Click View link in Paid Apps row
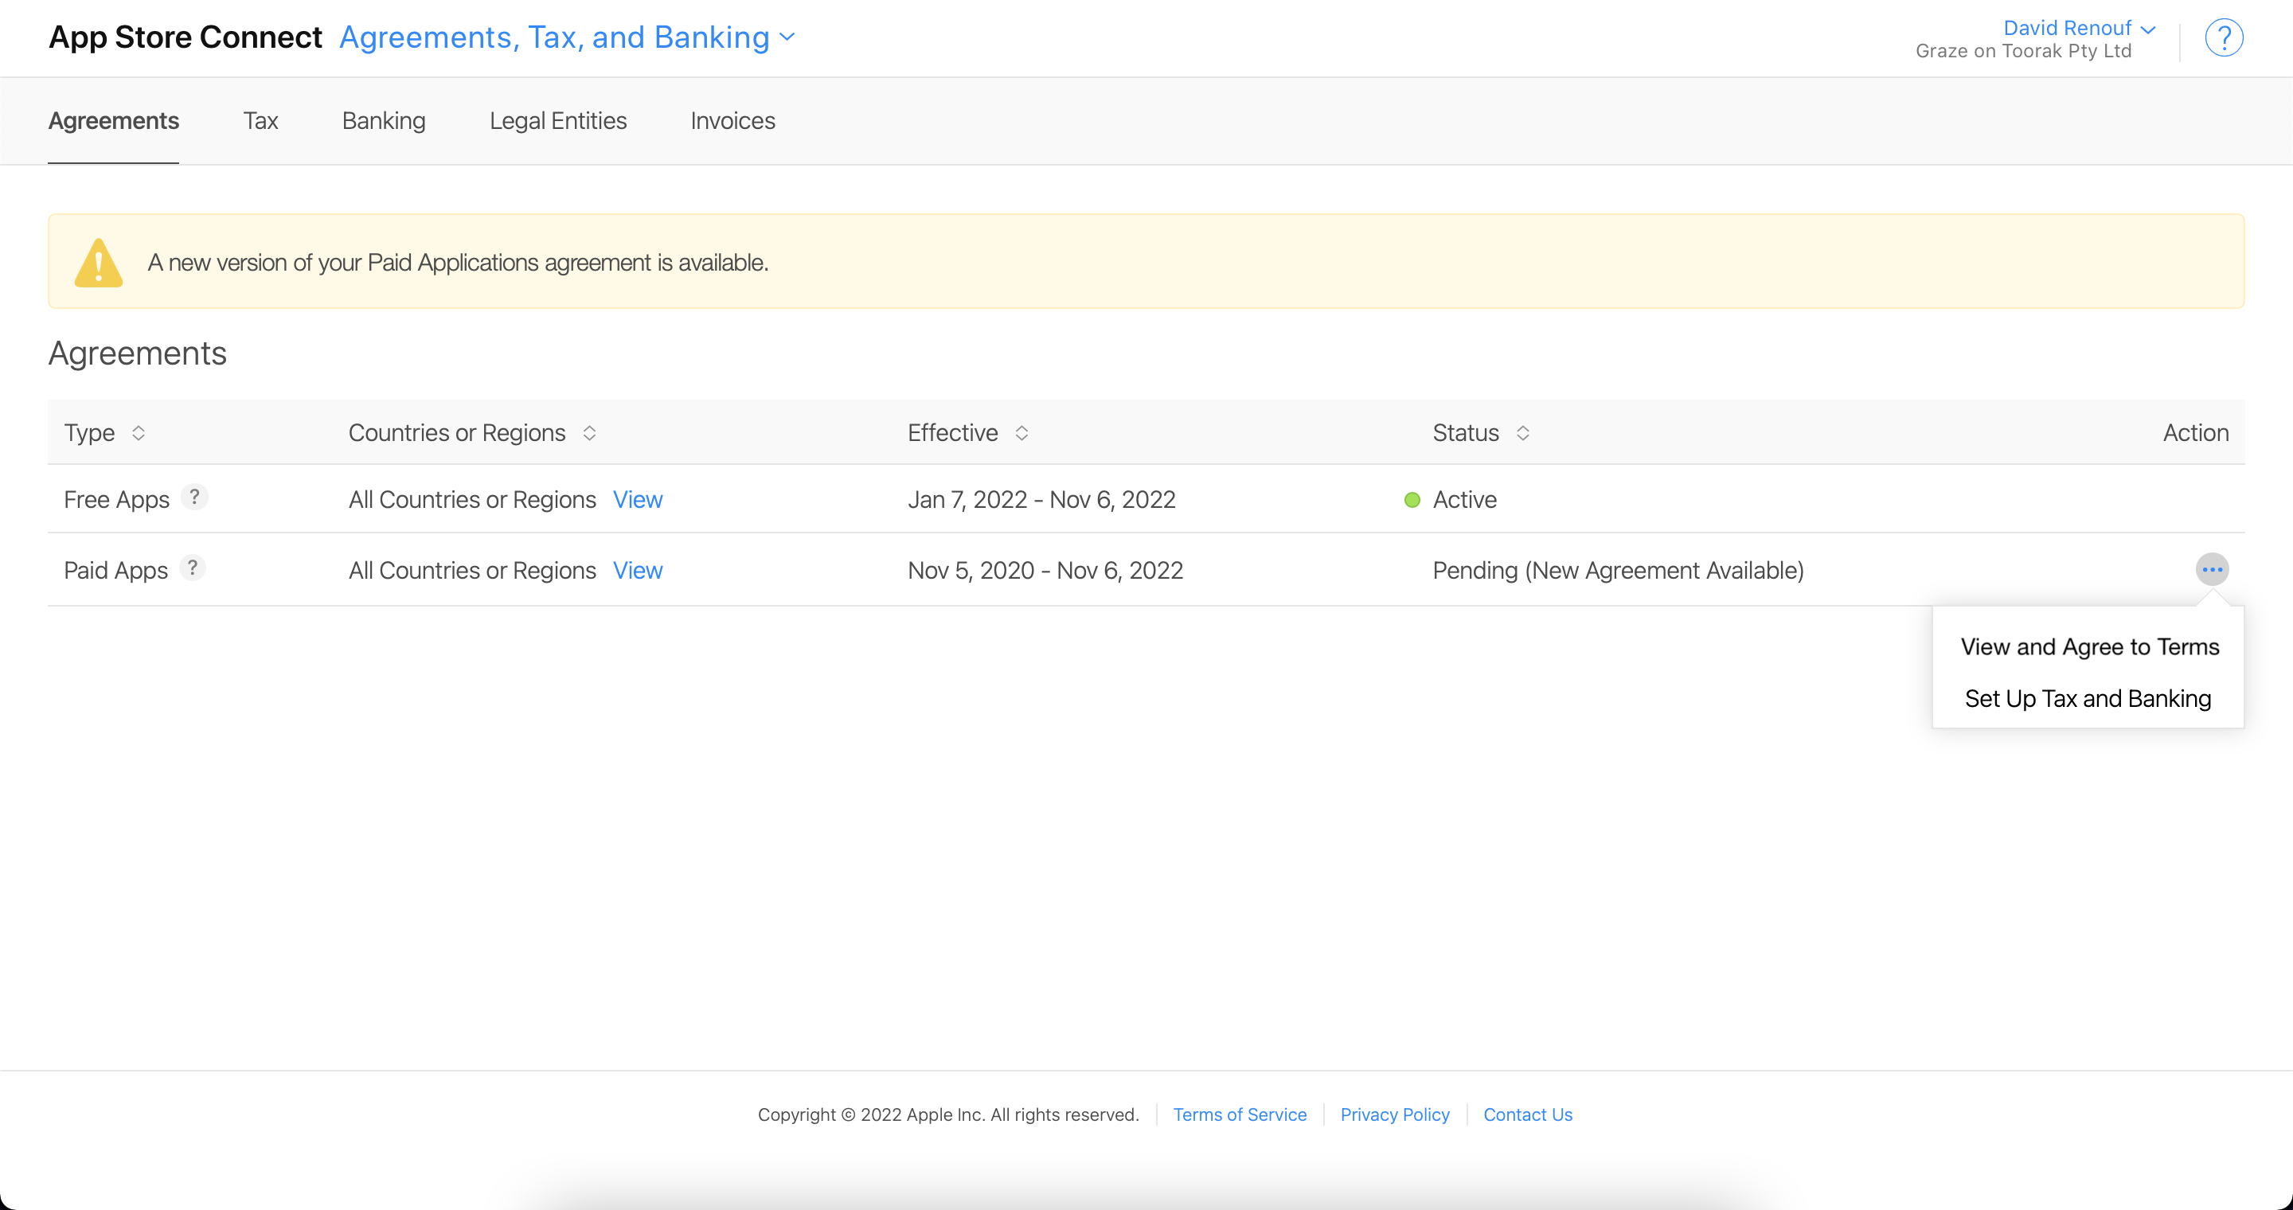The width and height of the screenshot is (2293, 1210). [x=637, y=572]
